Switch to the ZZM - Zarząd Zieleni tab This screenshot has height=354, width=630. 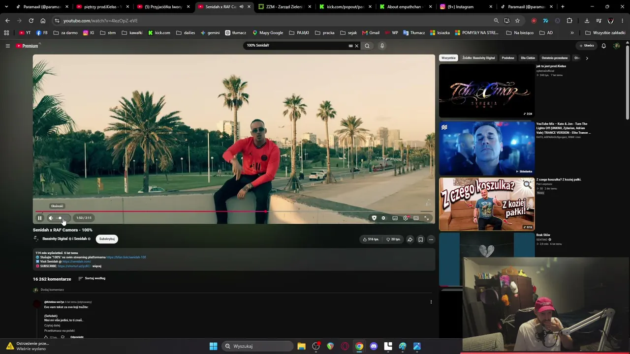(x=284, y=7)
